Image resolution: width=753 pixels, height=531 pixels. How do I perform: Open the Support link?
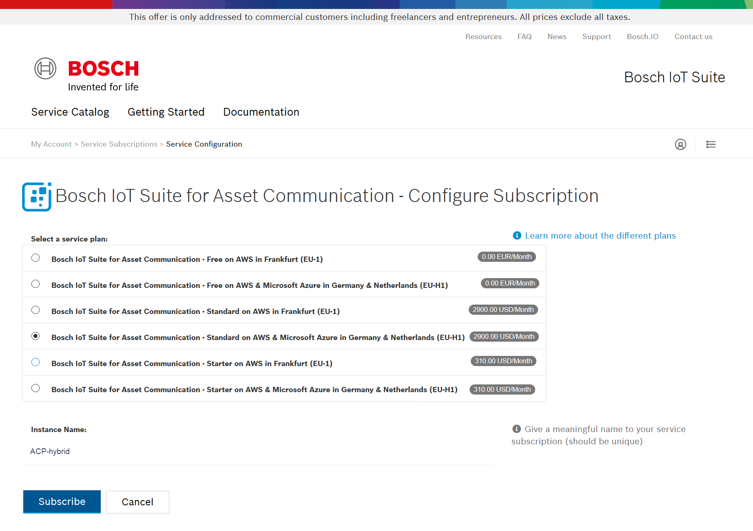[x=596, y=37]
